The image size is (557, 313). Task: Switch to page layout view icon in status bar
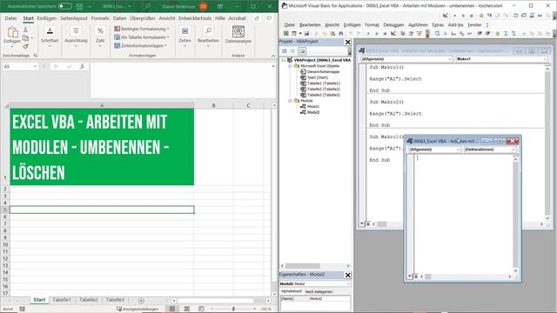coord(186,310)
